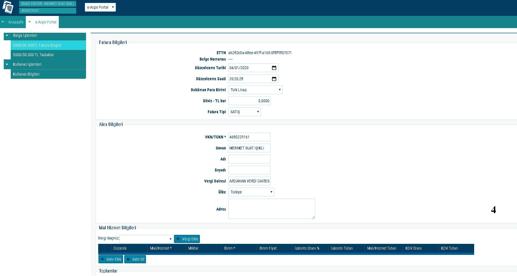Click the document logo icon in header
The width and height of the screenshot is (517, 276).
pyautogui.click(x=8, y=7)
